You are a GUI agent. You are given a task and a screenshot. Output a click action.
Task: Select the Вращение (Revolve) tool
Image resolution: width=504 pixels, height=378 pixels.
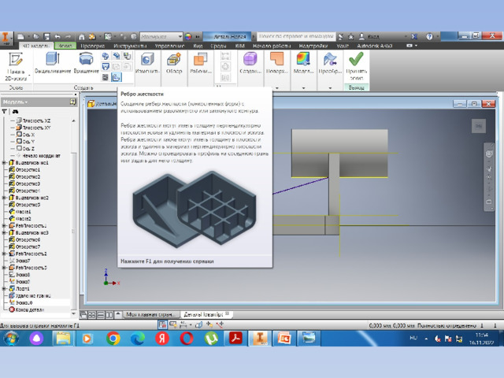86,63
